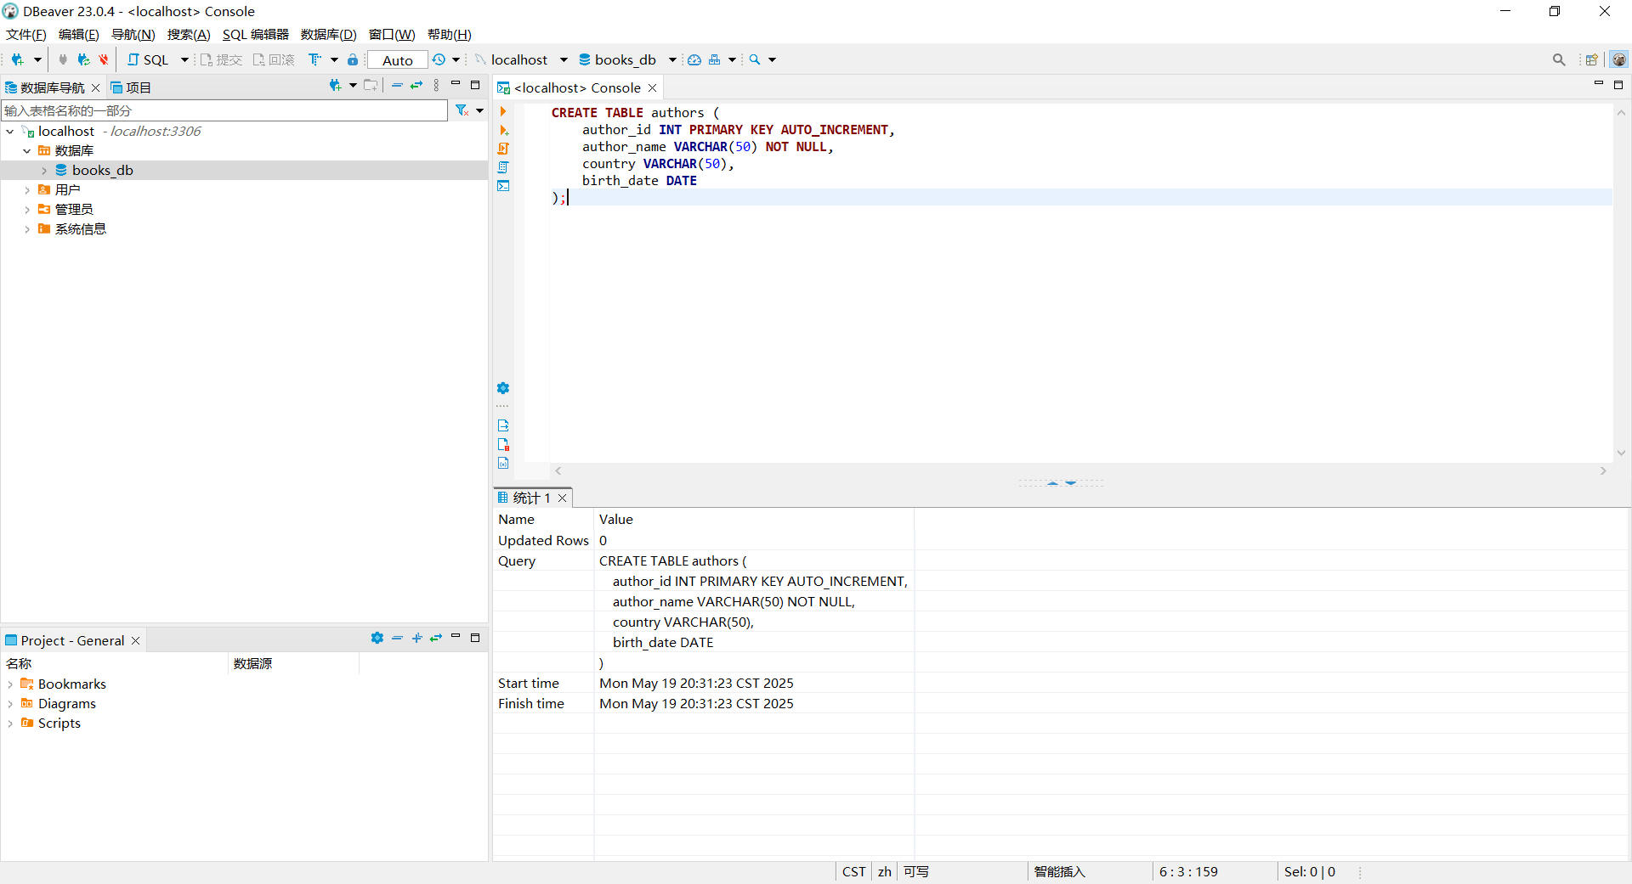Switch to the 项目 tab

click(x=133, y=87)
